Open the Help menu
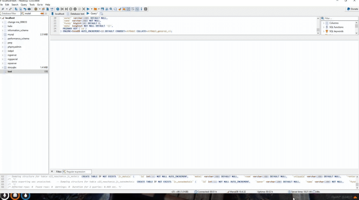359x200 pixels. 48,5
